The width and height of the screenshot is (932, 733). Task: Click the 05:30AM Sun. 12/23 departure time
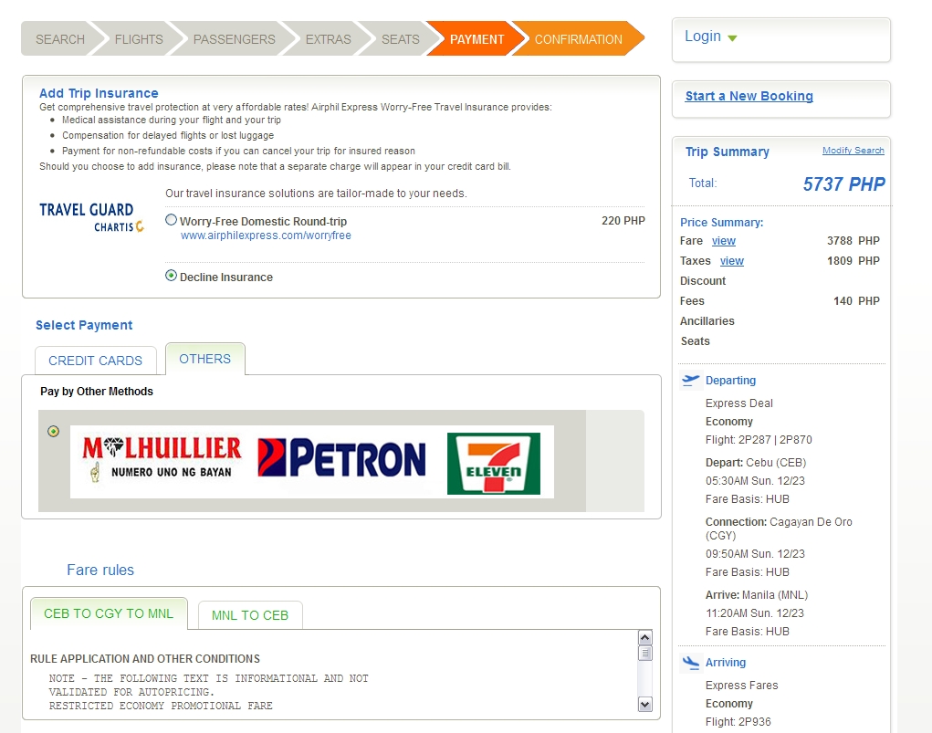(756, 481)
